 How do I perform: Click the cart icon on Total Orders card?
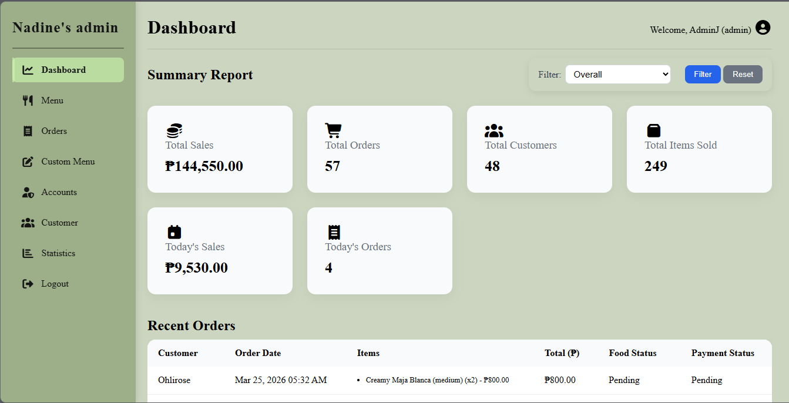point(333,130)
